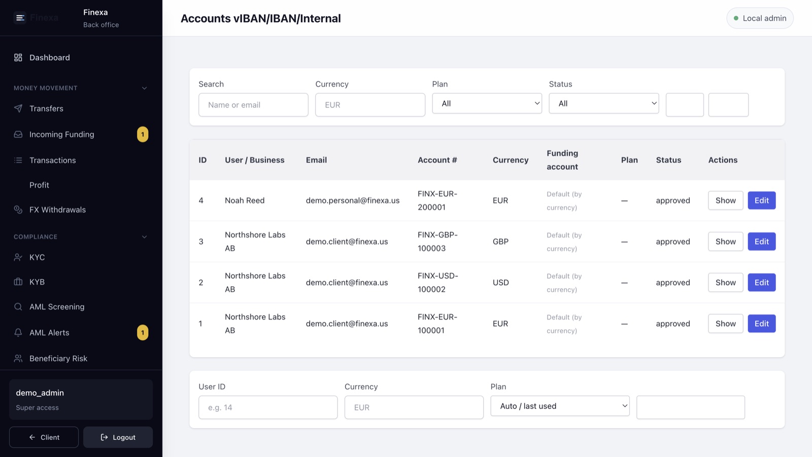Click the Dashboard grid icon
Viewport: 812px width, 457px height.
click(18, 58)
